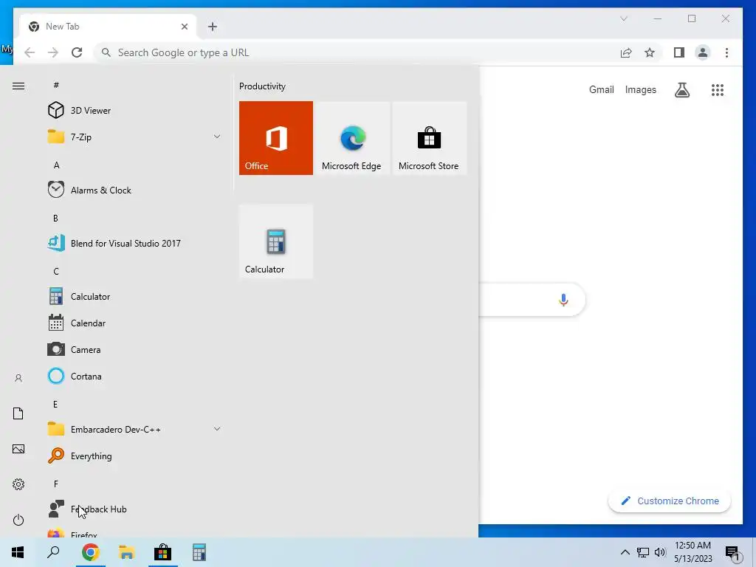Open File Explorer from the taskbar
Screen dimensions: 756x567
point(126,552)
